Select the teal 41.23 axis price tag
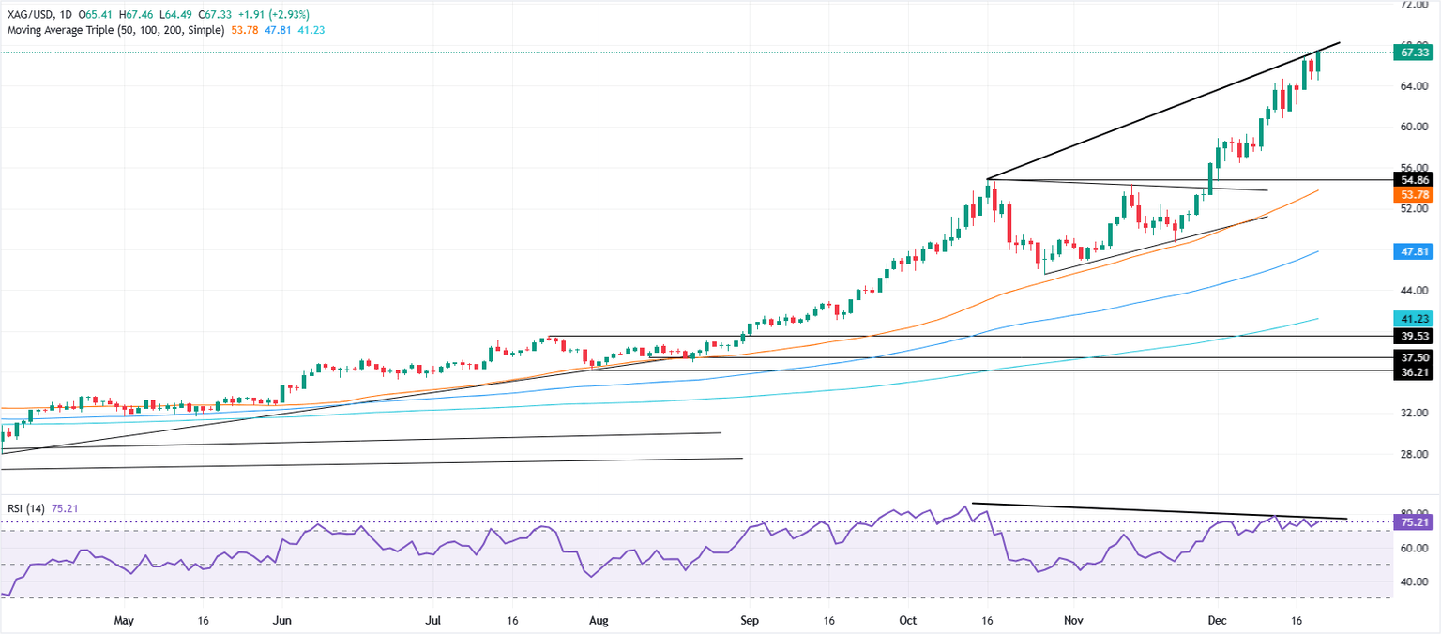The image size is (1441, 634). click(x=1414, y=318)
